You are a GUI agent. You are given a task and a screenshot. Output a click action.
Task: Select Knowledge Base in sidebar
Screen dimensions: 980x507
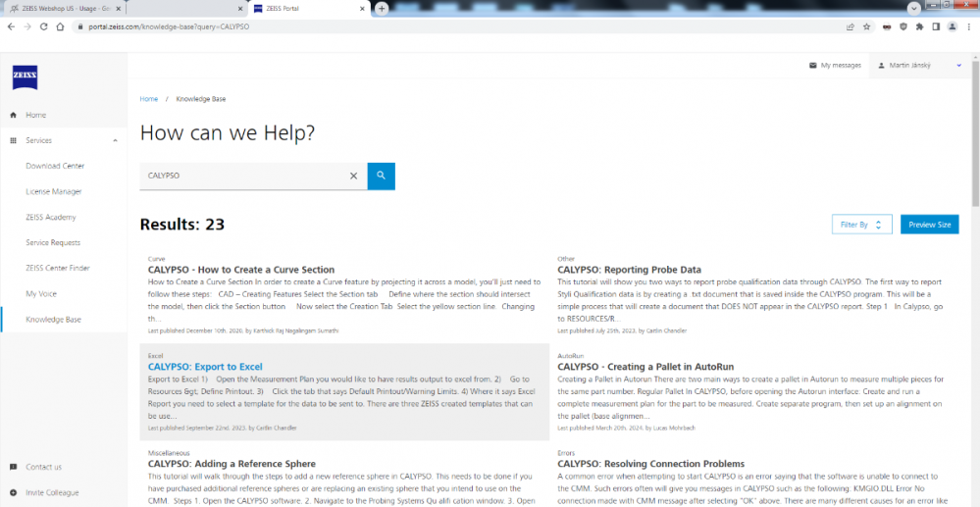(x=53, y=320)
